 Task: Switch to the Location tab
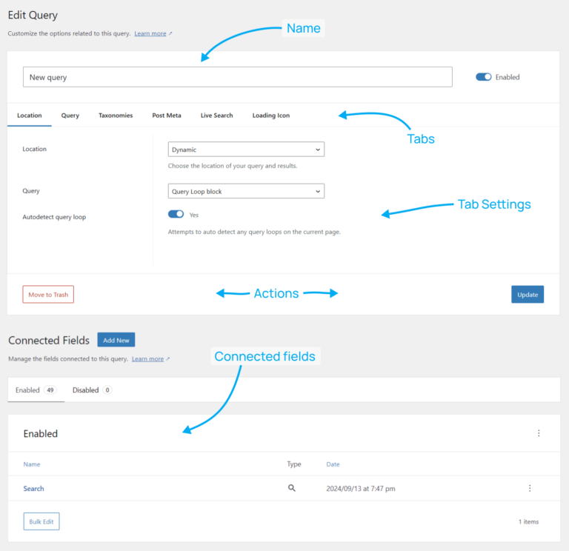(x=30, y=116)
